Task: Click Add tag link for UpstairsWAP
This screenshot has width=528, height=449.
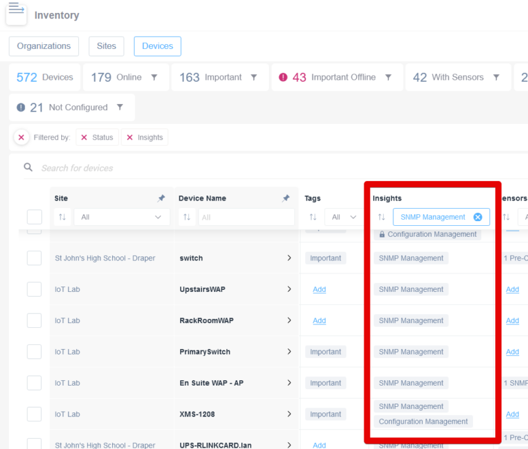Action: (319, 289)
